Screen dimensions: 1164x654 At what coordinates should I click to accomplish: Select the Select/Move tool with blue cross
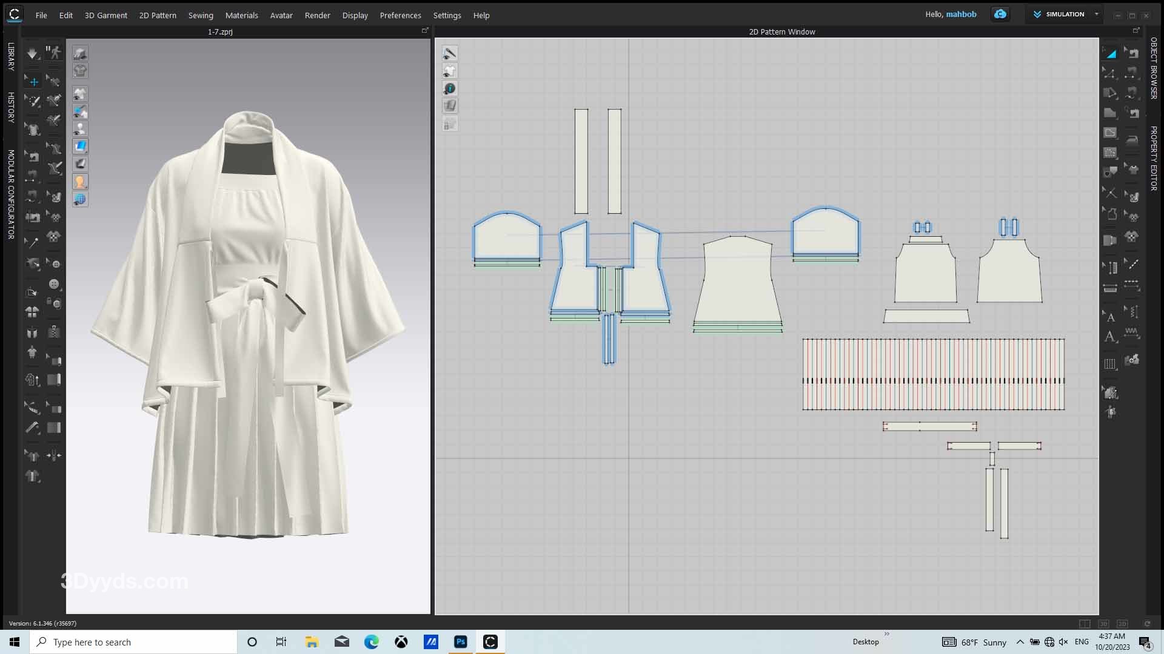point(33,81)
